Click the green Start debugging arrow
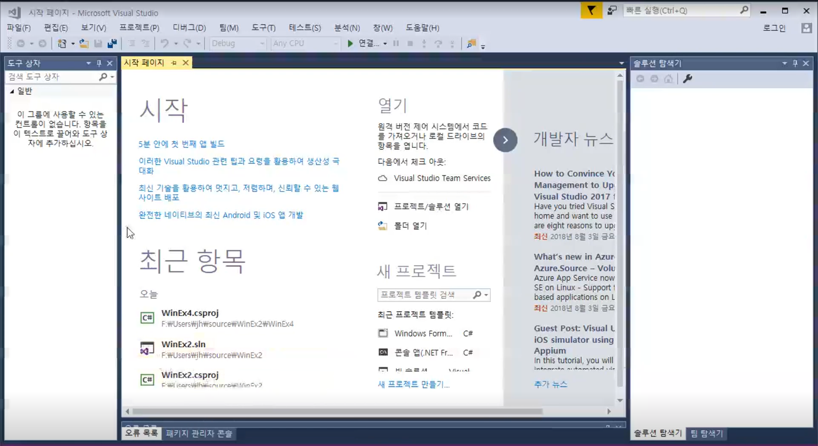 [350, 43]
